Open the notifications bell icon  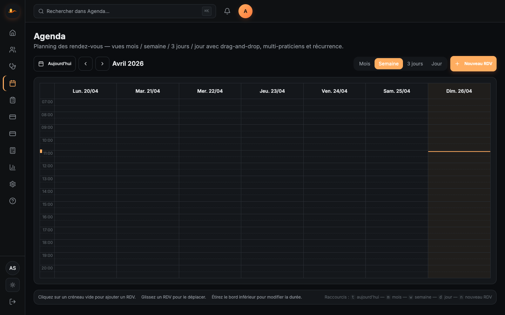227,11
